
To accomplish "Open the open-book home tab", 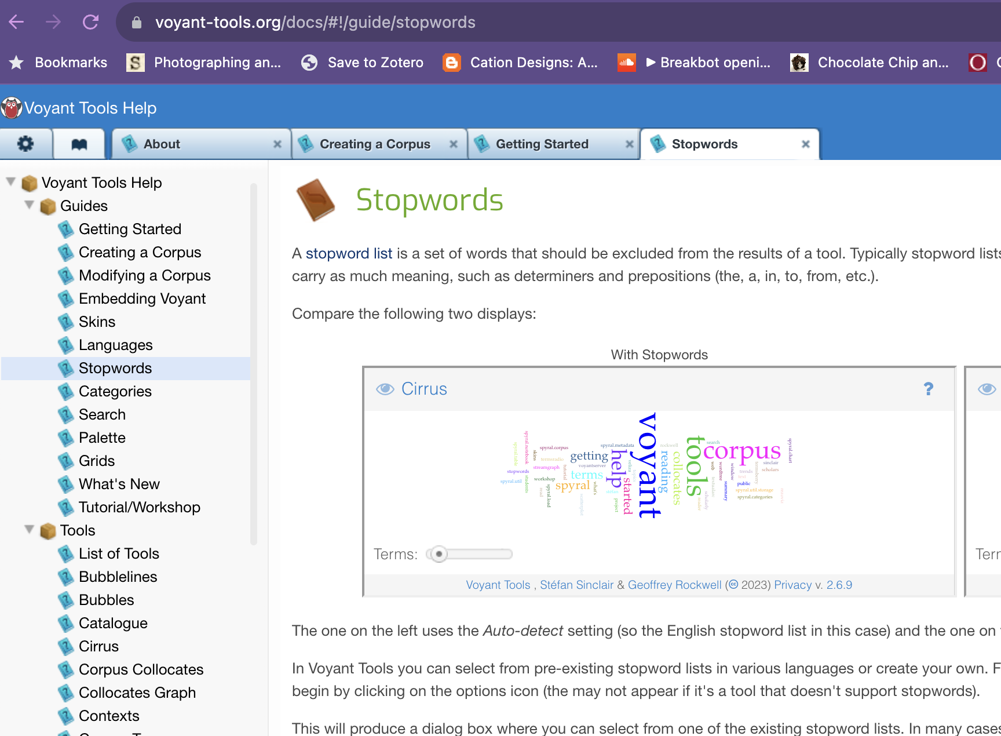I will pyautogui.click(x=79, y=144).
